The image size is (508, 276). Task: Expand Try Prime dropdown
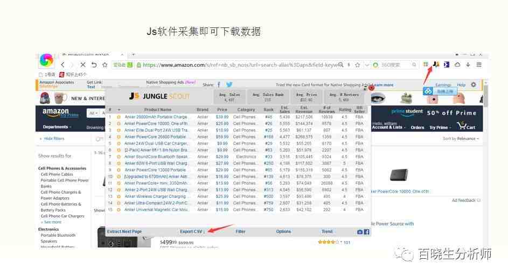440,128
